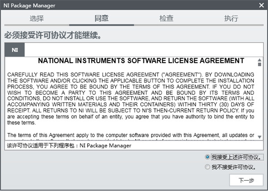Click the NI license tab icon
The height and width of the screenshot is (191, 268).
[15, 50]
